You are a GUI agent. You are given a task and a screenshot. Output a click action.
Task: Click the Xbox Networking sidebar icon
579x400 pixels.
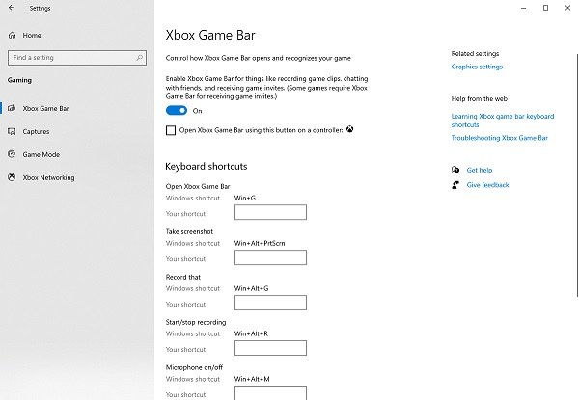click(x=12, y=177)
